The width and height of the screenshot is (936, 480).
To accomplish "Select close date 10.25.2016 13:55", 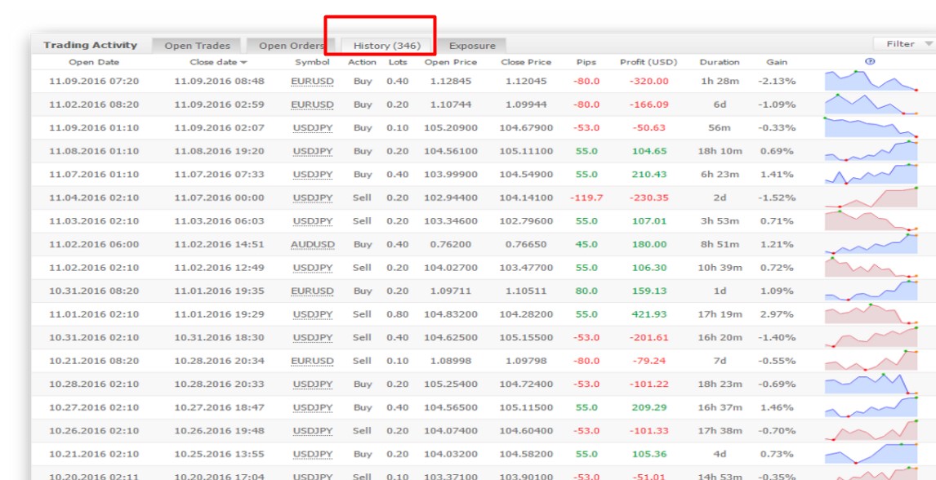I will [219, 455].
